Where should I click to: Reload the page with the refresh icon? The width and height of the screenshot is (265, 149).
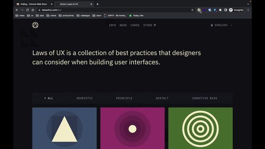[27, 10]
